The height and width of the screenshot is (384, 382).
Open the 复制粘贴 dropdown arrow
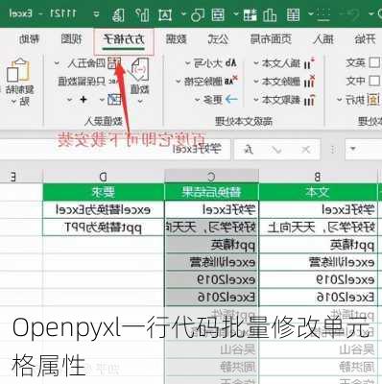(13, 102)
